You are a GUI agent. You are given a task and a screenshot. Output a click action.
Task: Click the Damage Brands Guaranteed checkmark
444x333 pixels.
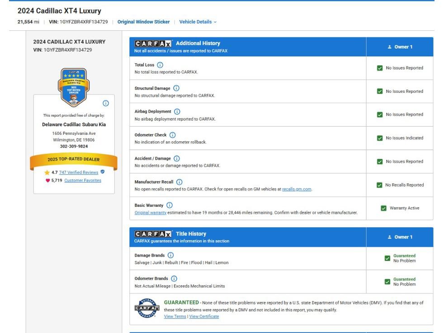click(387, 258)
